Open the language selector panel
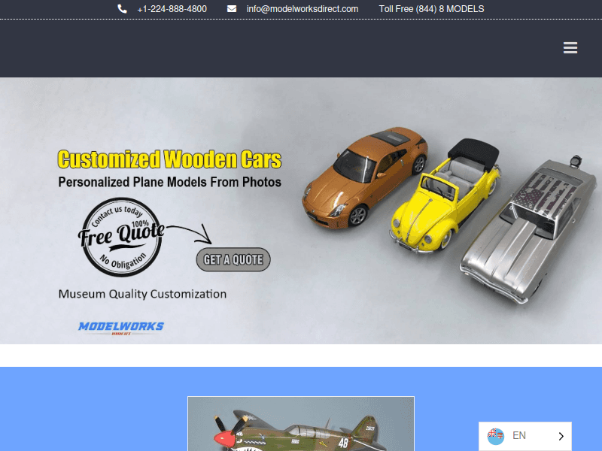The image size is (602, 451). pos(524,435)
